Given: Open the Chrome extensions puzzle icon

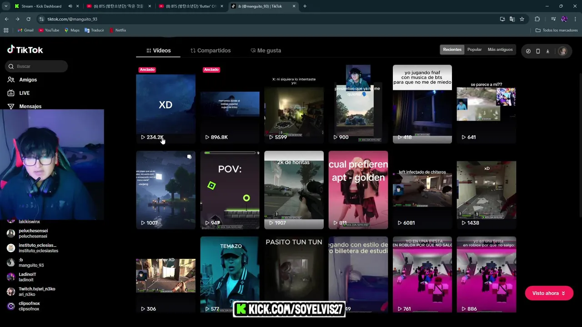Looking at the screenshot, I should [x=537, y=19].
